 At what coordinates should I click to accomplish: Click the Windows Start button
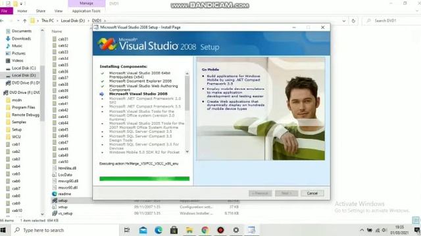(3, 230)
